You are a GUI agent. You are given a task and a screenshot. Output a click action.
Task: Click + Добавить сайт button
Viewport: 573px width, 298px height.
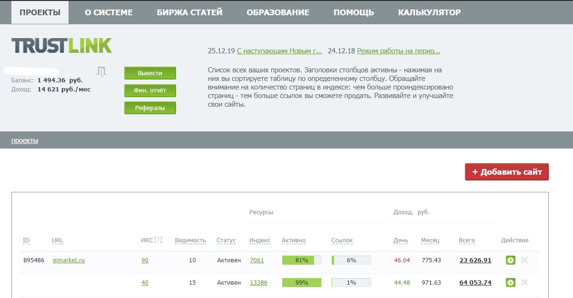point(507,172)
